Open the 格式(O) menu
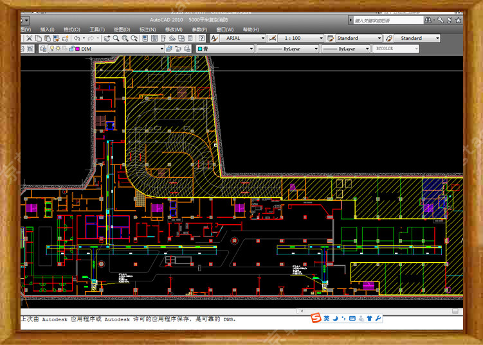This screenshot has width=483, height=345. point(72,30)
